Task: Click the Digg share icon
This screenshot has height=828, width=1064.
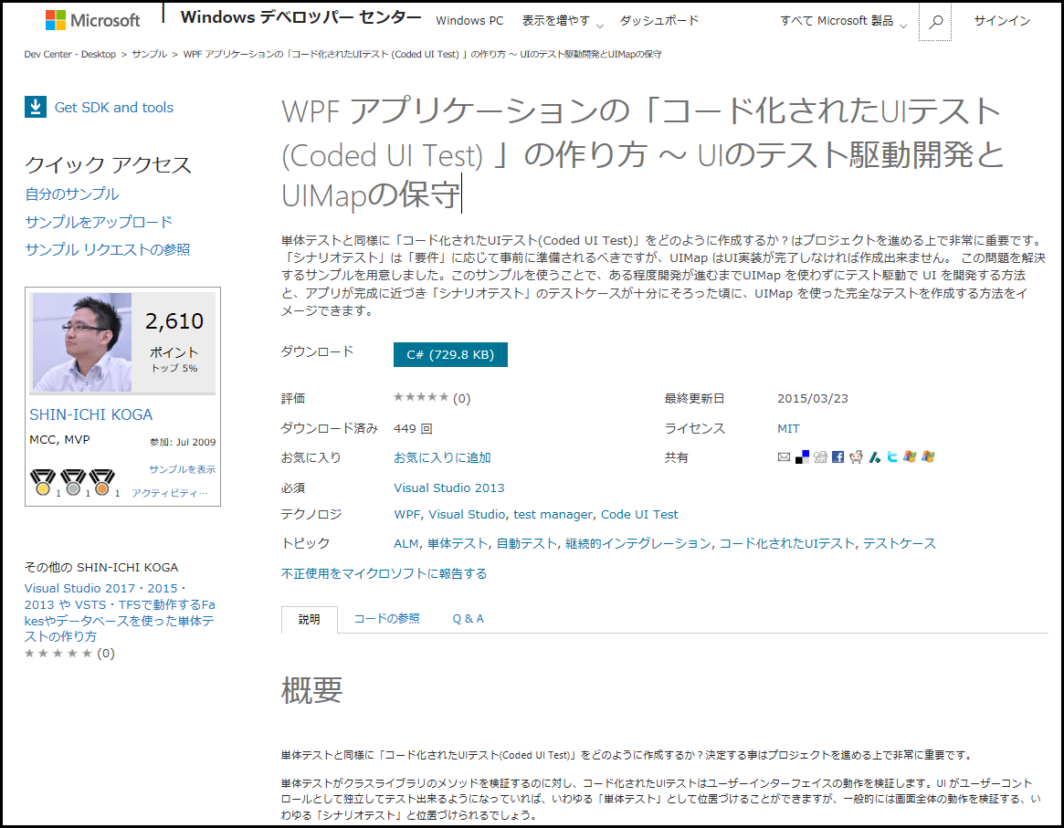Action: 820,456
